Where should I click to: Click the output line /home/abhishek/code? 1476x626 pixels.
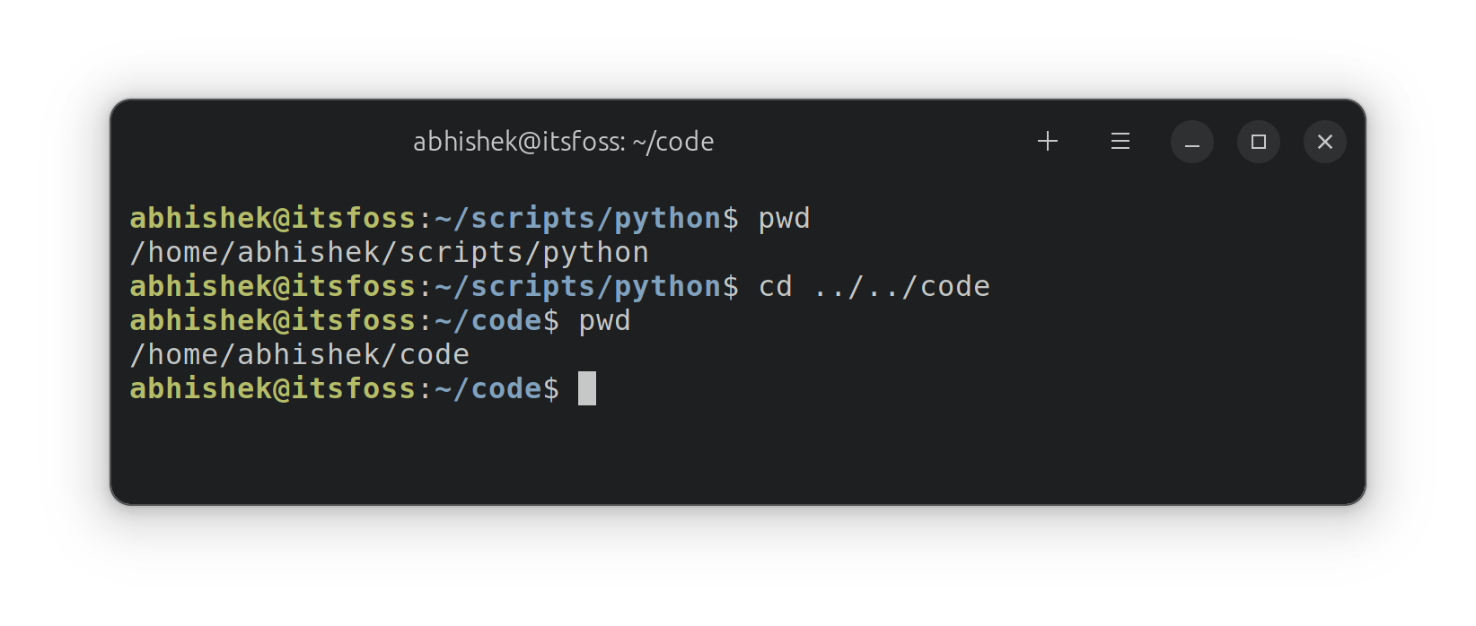click(x=299, y=353)
